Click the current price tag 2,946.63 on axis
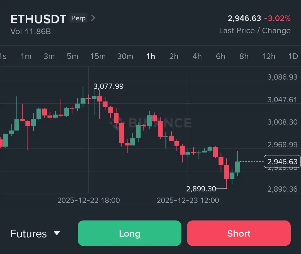The image size is (301, 254). [x=282, y=162]
